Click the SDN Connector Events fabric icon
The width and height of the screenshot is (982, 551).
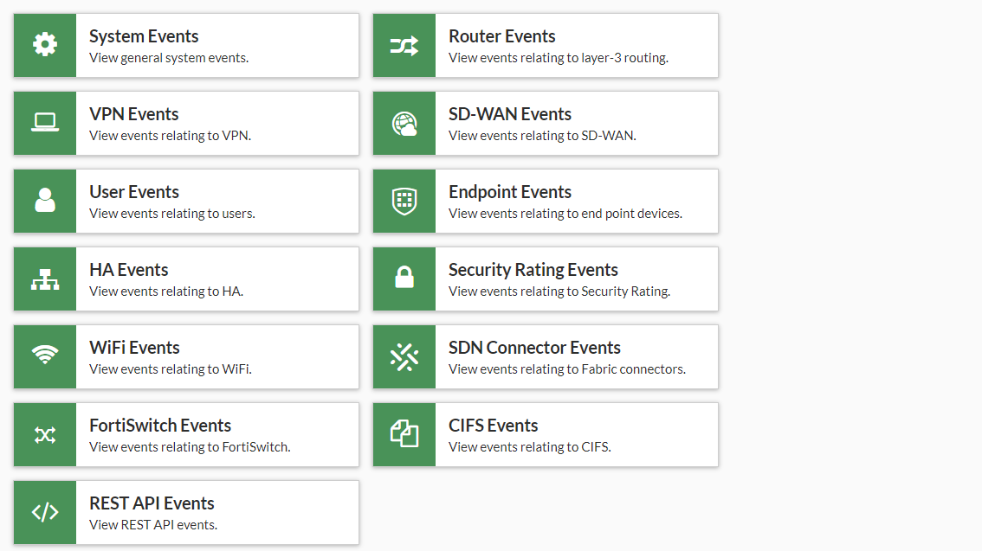click(x=404, y=356)
